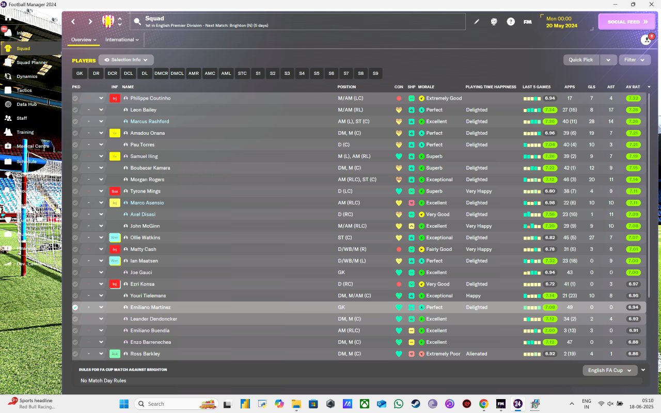Click the Windows Start button
Screen dimensions: 661x413
pos(124,404)
